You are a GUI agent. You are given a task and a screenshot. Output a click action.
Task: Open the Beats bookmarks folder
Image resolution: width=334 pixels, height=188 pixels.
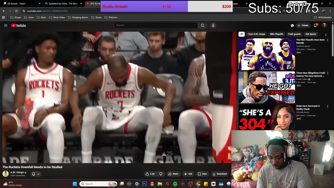click(x=41, y=17)
